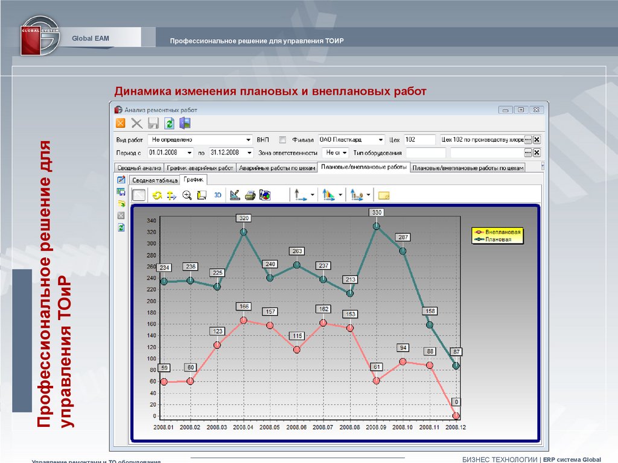Switch to the Сводный анализ tab
The width and height of the screenshot is (618, 463).
tap(138, 168)
